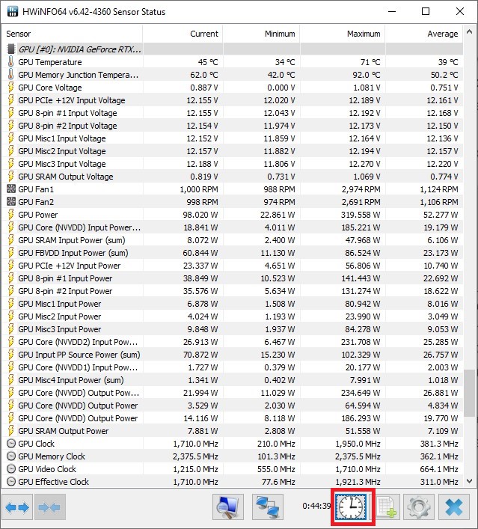Click the Current column header
This screenshot has height=529, width=478.
pyautogui.click(x=183, y=34)
